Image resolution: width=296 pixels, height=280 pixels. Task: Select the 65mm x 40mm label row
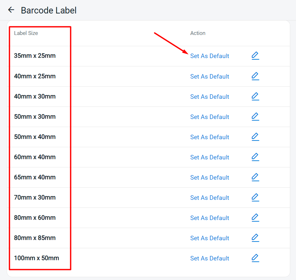point(35,177)
